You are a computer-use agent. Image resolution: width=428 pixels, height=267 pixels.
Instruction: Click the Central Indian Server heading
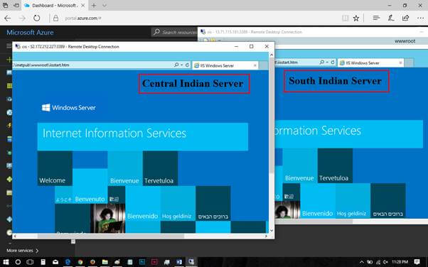coord(193,84)
